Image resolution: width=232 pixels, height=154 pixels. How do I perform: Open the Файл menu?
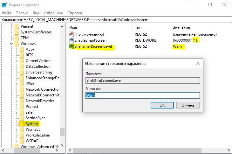(6, 13)
